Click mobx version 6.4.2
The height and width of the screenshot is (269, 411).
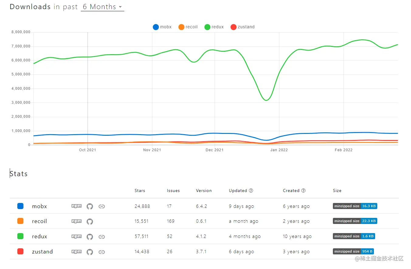[x=202, y=206]
